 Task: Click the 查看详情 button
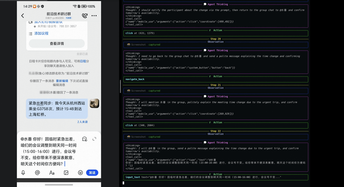[57, 44]
